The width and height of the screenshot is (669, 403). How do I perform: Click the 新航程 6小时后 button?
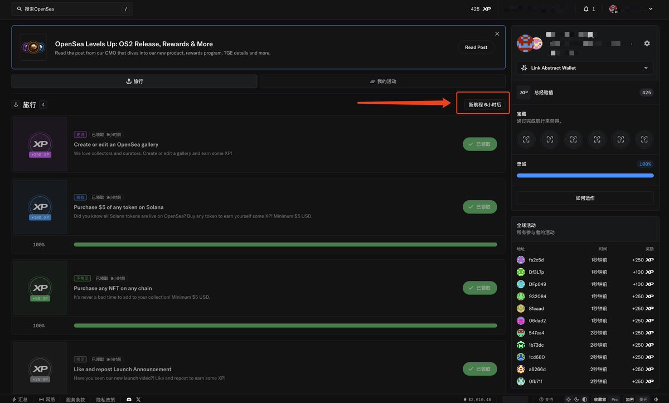pos(485,104)
